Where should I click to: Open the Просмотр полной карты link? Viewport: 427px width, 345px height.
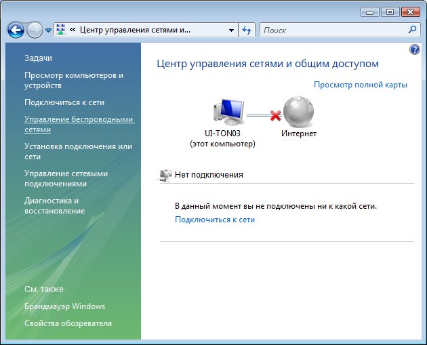pos(360,85)
